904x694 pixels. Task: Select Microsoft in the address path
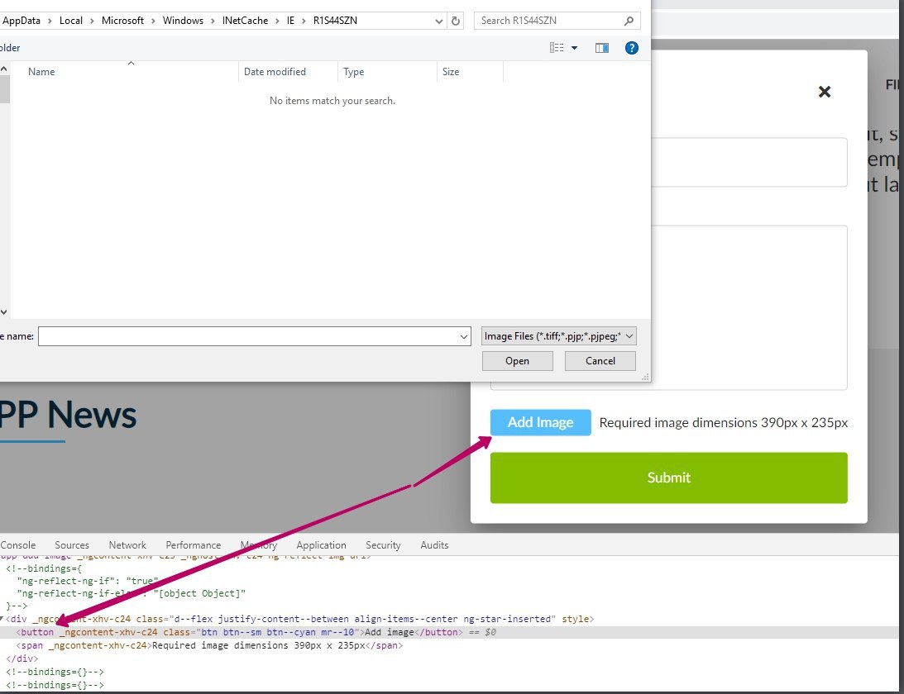(122, 21)
